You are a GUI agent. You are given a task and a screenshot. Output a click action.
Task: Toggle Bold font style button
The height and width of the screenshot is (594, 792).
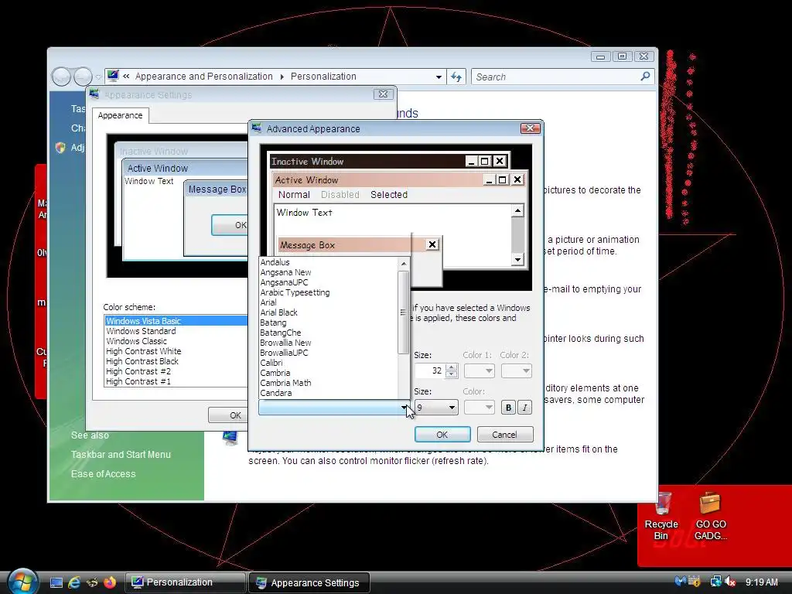(x=508, y=408)
